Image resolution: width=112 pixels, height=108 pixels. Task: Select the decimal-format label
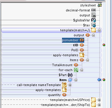click(78, 10)
